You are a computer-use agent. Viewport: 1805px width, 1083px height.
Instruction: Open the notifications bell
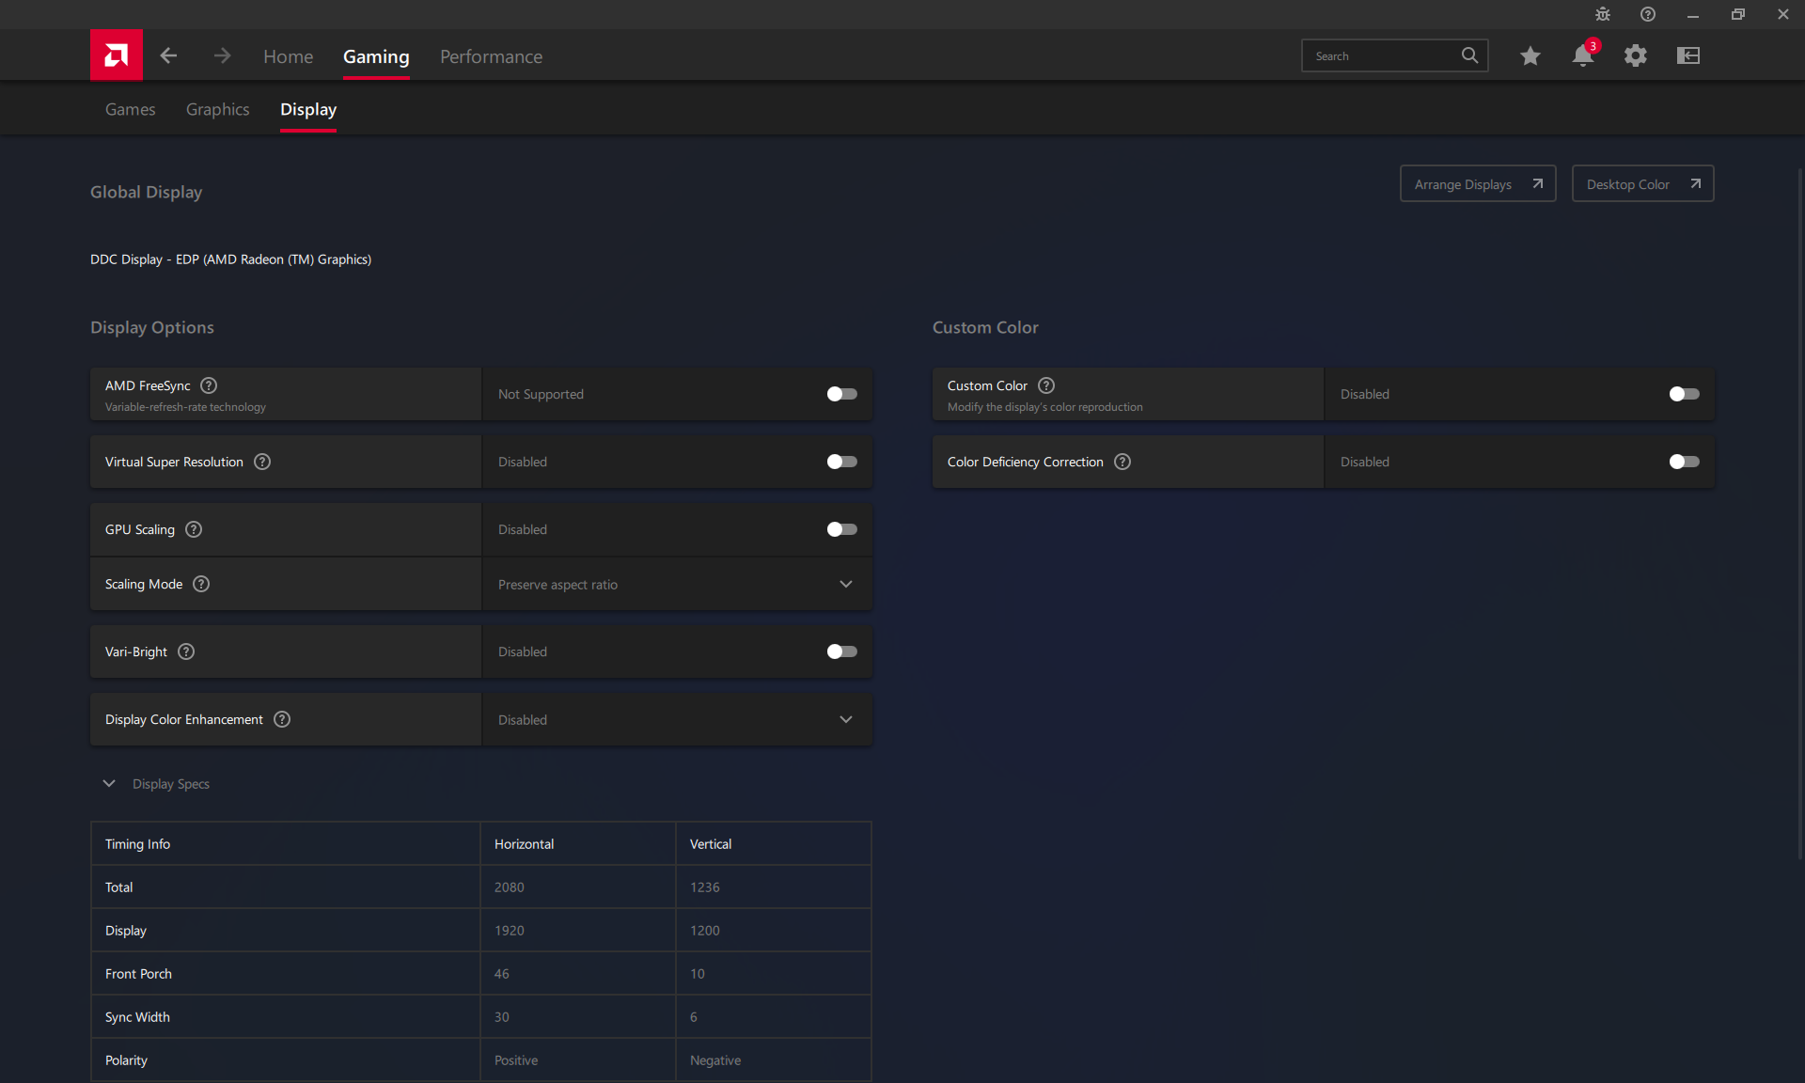click(1582, 55)
